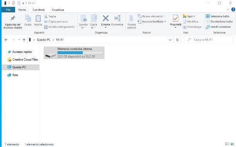Click the New folder quick access icon
This screenshot has width=236, height=147.
click(19, 3)
